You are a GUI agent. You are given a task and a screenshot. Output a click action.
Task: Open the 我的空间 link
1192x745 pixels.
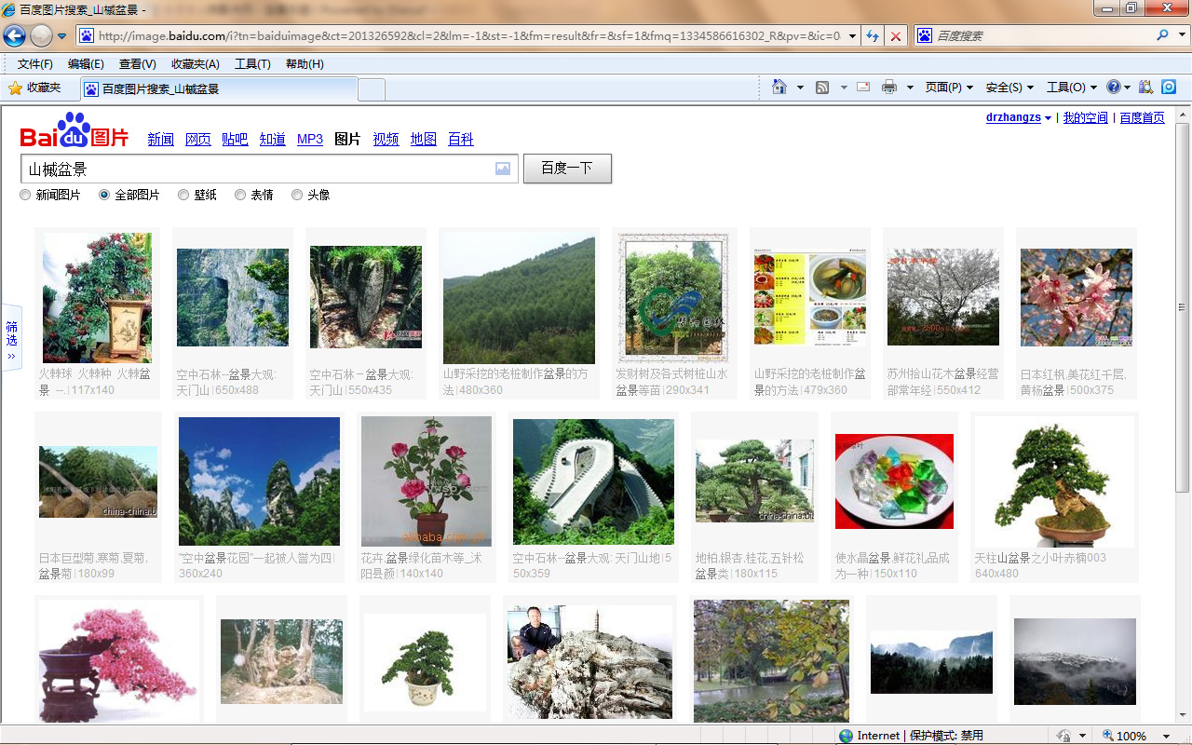(1086, 117)
